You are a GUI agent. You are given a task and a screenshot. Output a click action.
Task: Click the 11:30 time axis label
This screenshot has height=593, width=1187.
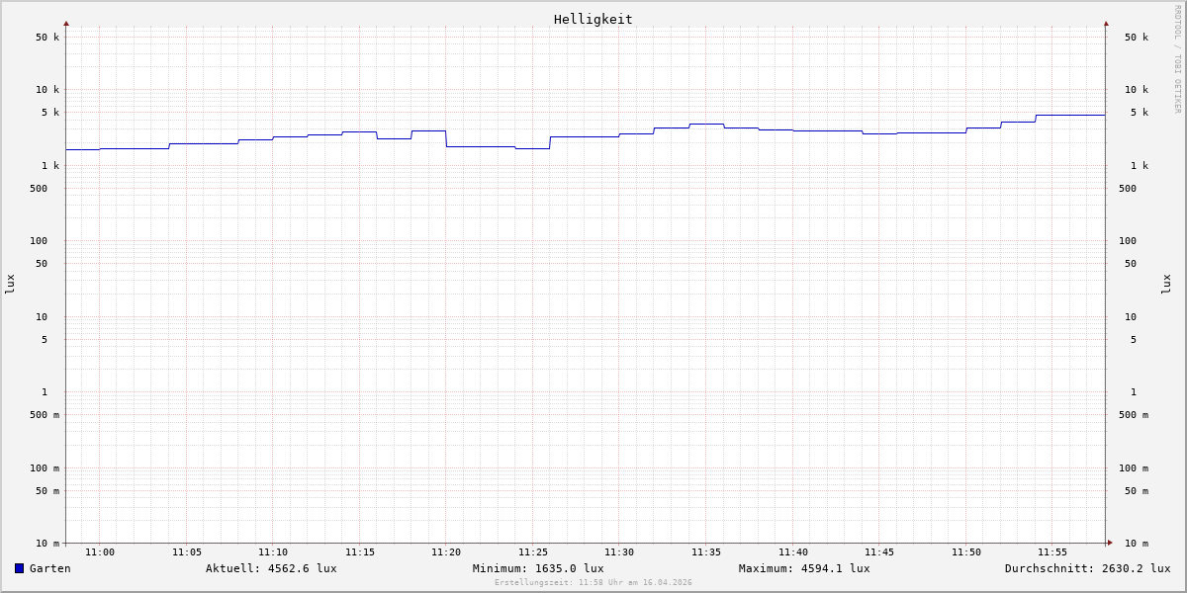click(x=619, y=552)
